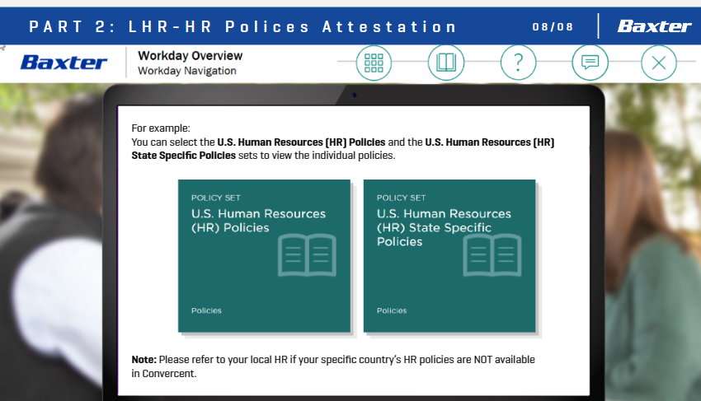Click the question mark help icon

click(518, 63)
